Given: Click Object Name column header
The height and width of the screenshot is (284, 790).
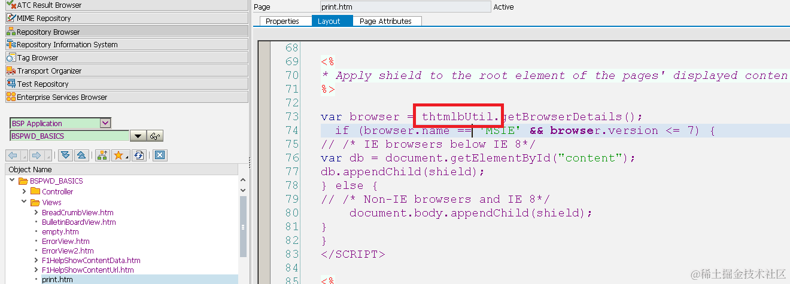Looking at the screenshot, I should click(123, 169).
